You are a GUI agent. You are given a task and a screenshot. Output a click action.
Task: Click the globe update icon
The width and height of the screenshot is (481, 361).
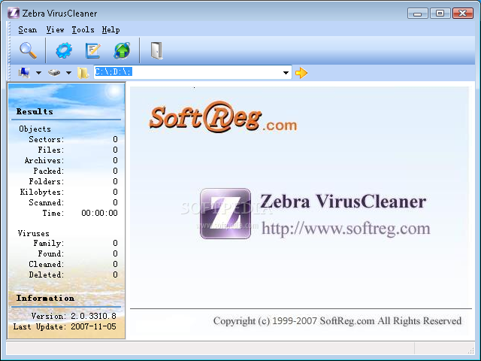click(122, 50)
